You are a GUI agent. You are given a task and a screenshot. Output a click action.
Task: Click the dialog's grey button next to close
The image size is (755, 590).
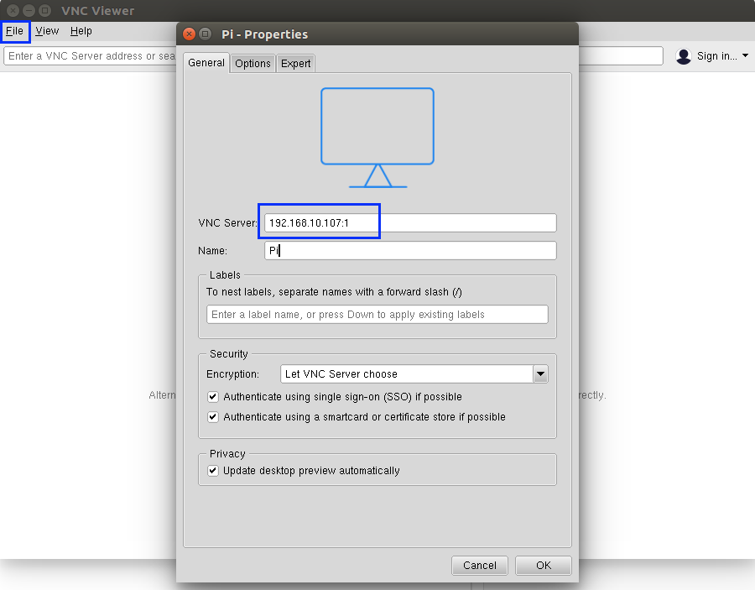206,34
